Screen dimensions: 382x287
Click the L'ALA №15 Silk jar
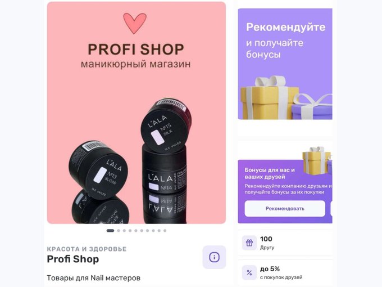pyautogui.click(x=166, y=125)
